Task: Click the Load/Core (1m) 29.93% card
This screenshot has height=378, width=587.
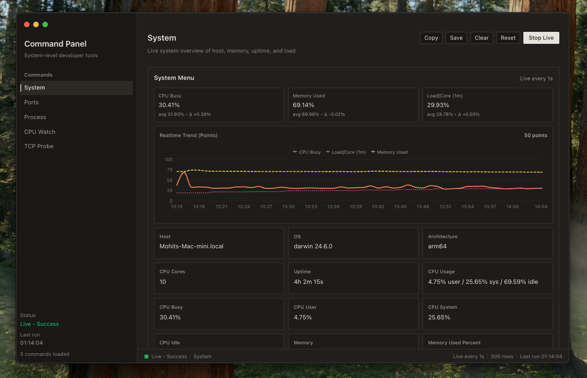Action: pos(487,105)
